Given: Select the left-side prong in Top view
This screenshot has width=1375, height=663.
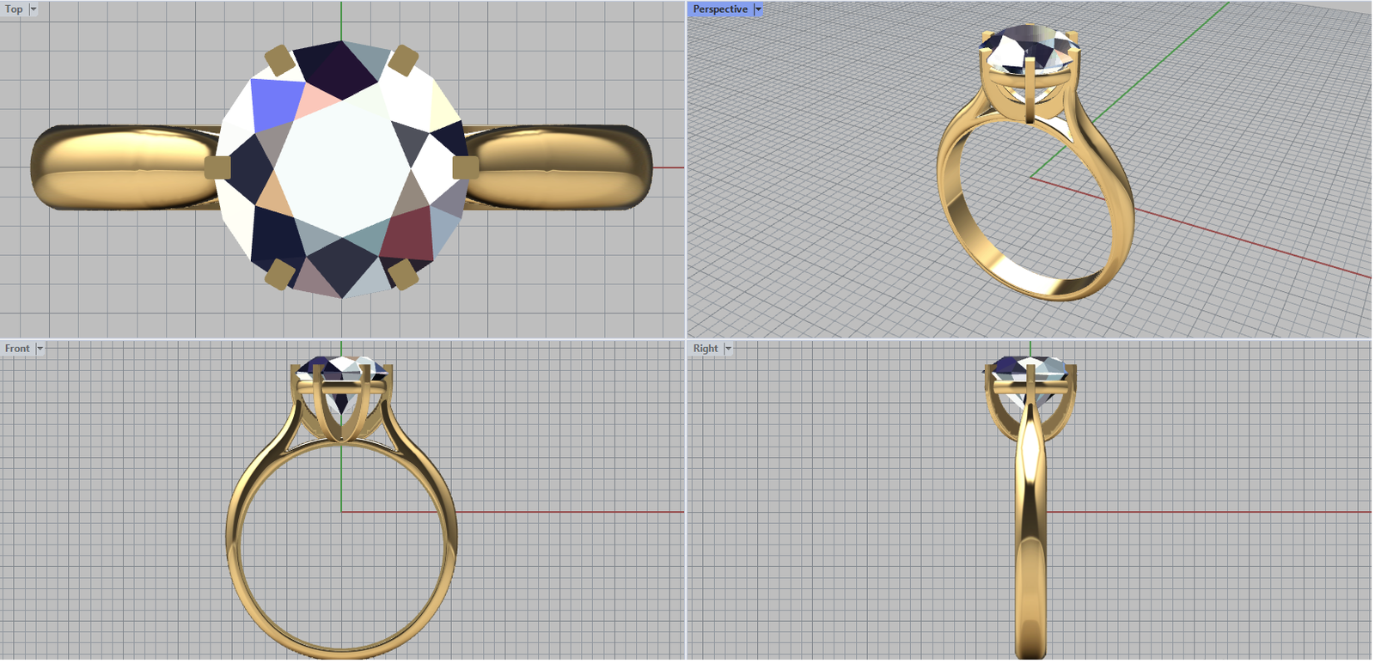Looking at the screenshot, I should [217, 167].
